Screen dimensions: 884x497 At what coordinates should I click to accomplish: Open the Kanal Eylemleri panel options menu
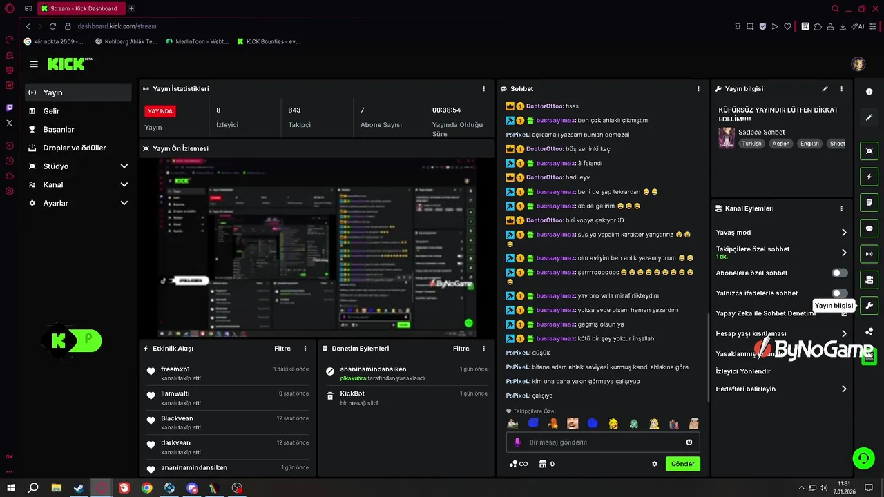(x=841, y=208)
